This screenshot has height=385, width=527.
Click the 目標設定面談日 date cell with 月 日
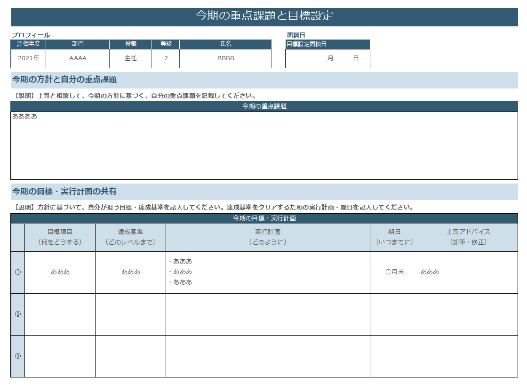327,59
